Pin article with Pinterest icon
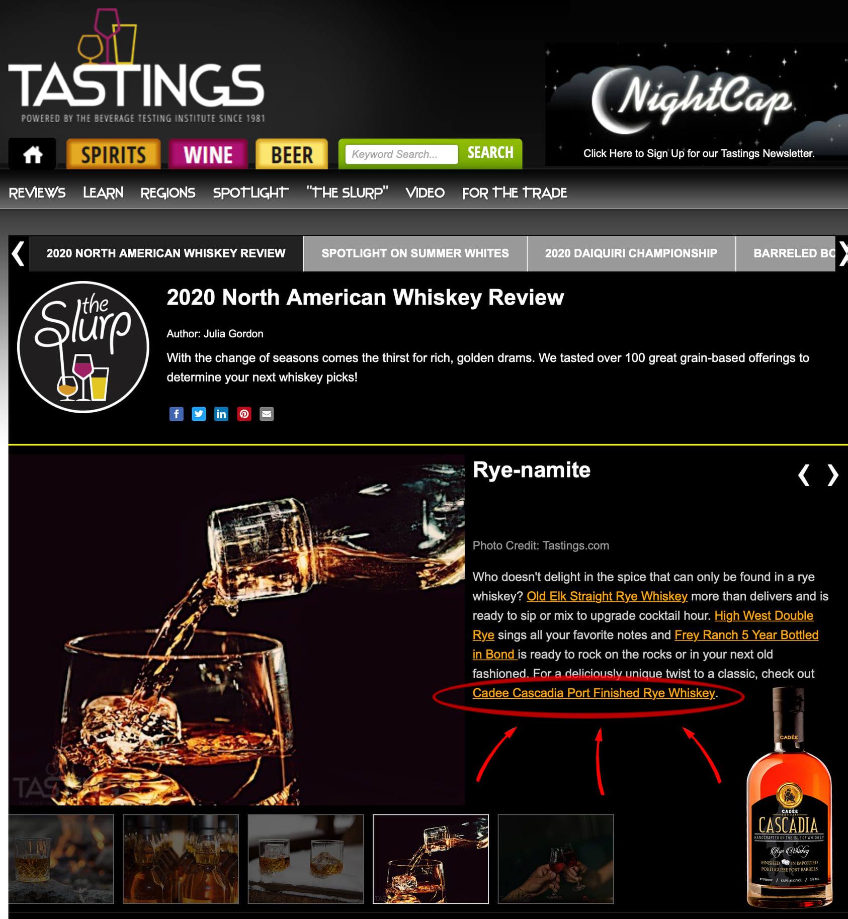 pyautogui.click(x=244, y=414)
